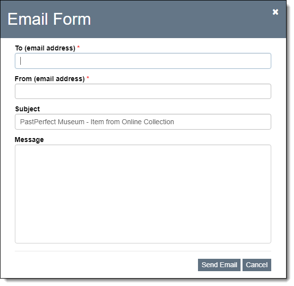Click the red asterisk beside To label
Viewport: 294px width, 286px height.
point(79,47)
